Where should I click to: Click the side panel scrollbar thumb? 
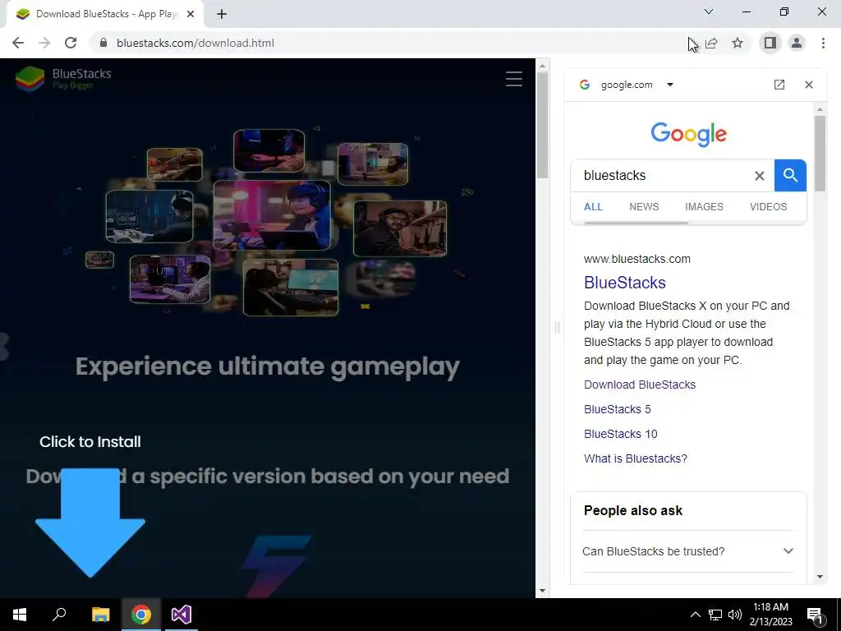pos(820,153)
